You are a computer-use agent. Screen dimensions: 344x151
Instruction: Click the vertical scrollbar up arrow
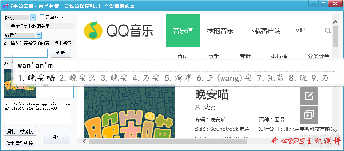pos(335,22)
